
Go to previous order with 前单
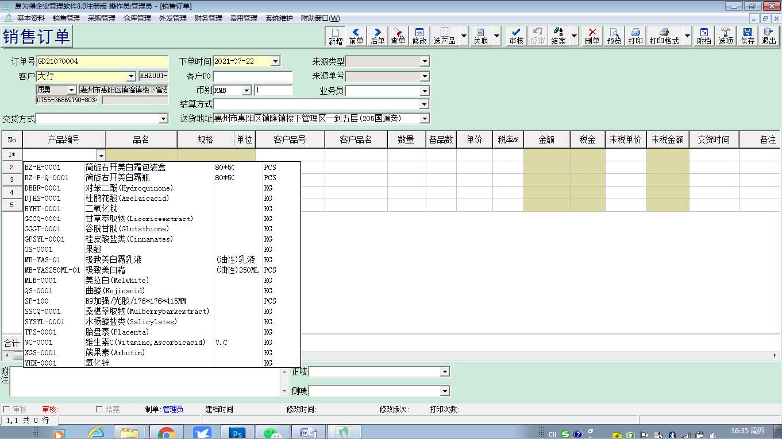(356, 36)
